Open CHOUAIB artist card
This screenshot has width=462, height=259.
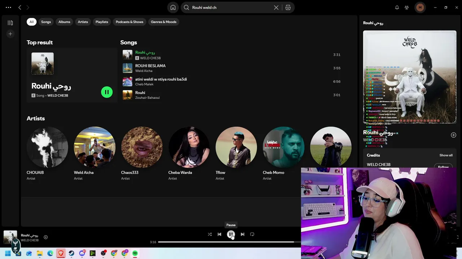[x=47, y=154]
